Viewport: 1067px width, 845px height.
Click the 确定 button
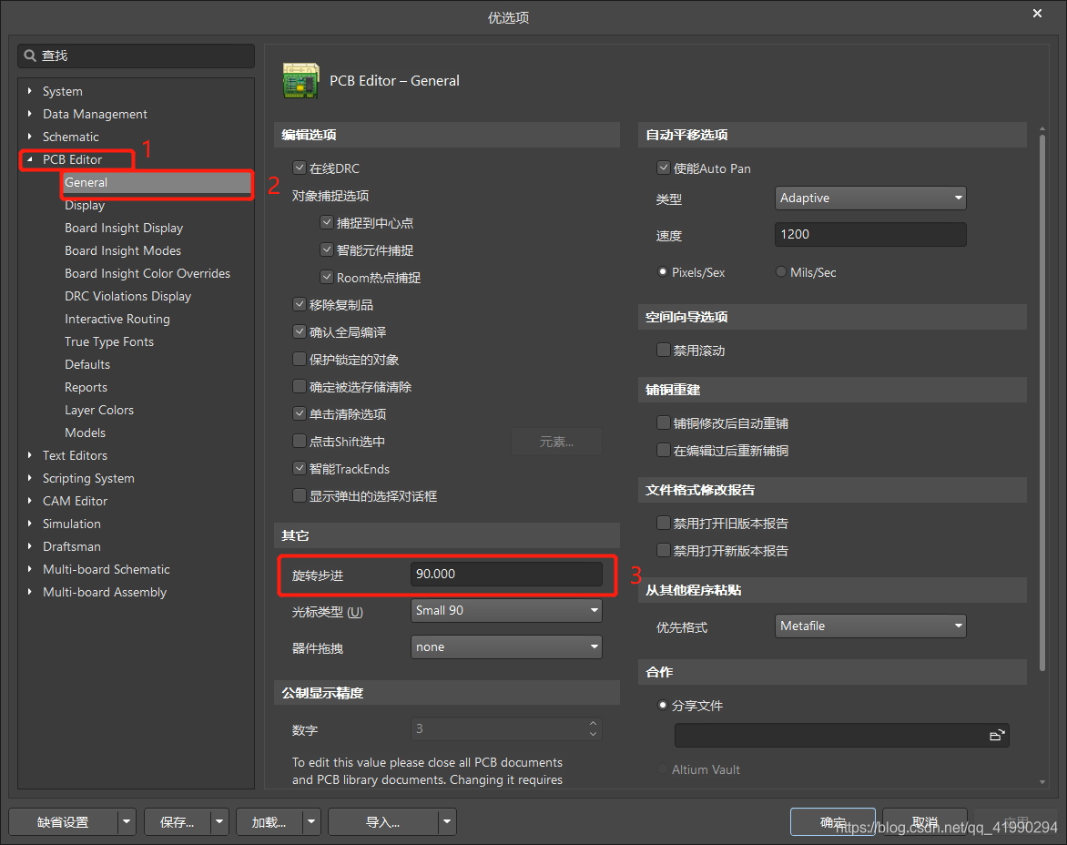[832, 822]
